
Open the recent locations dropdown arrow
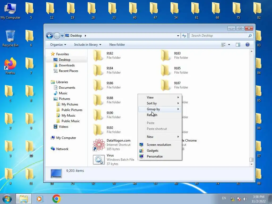[62, 36]
